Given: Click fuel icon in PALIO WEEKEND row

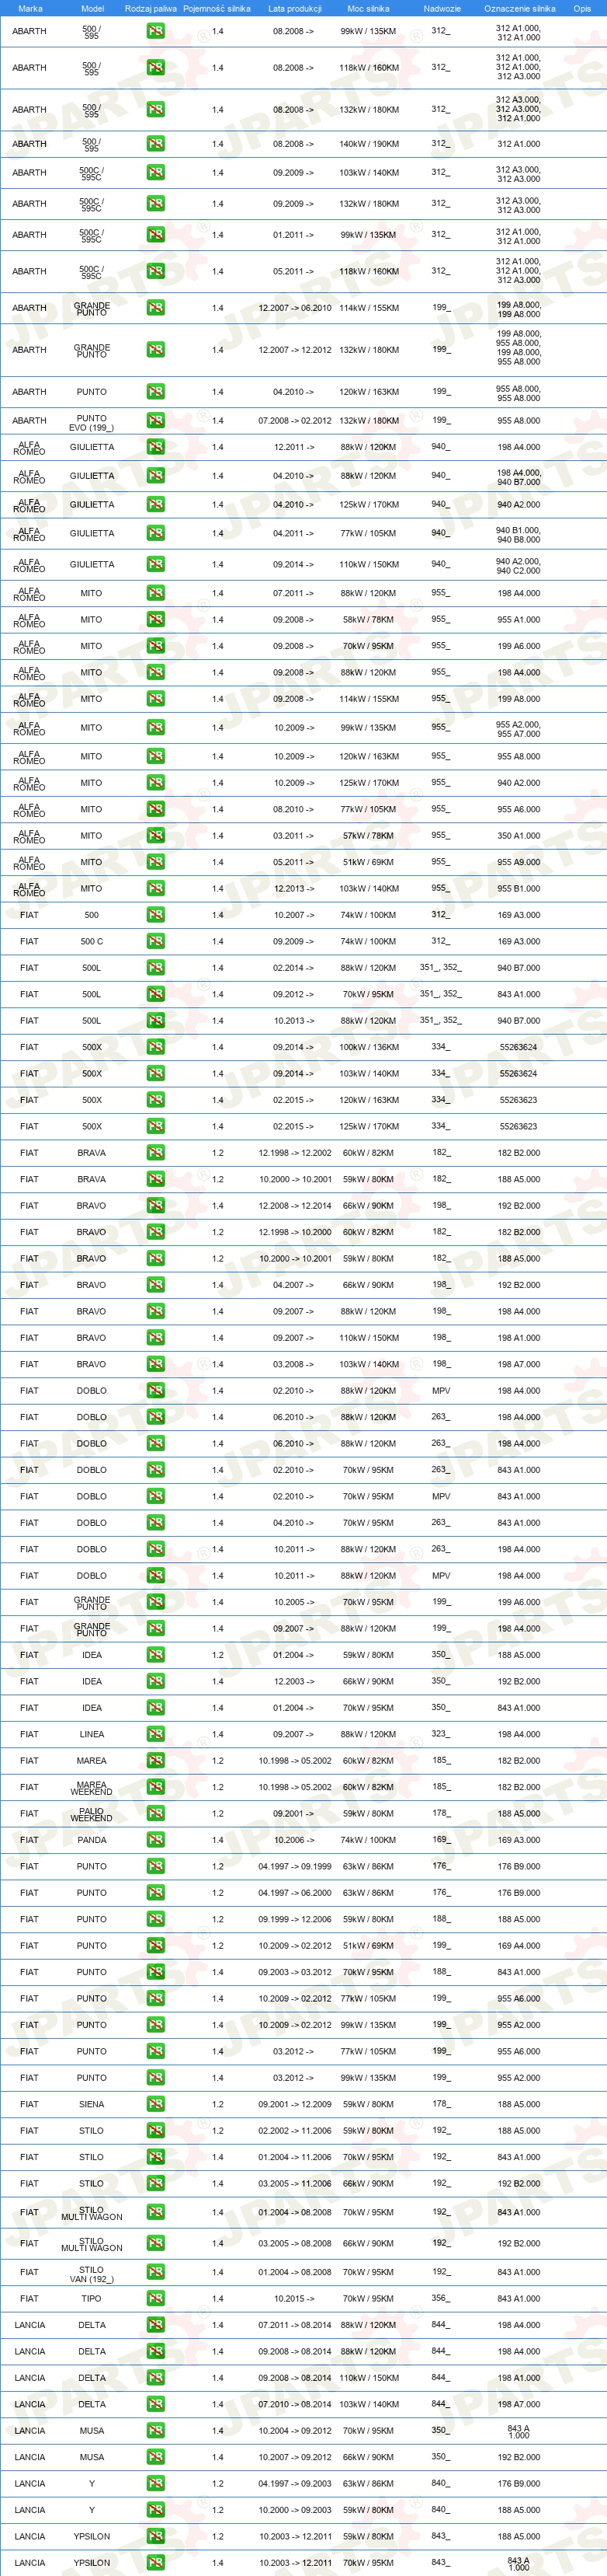Looking at the screenshot, I should 156,1813.
